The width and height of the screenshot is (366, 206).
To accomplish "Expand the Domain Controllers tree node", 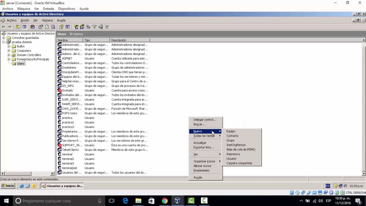I will point(9,55).
